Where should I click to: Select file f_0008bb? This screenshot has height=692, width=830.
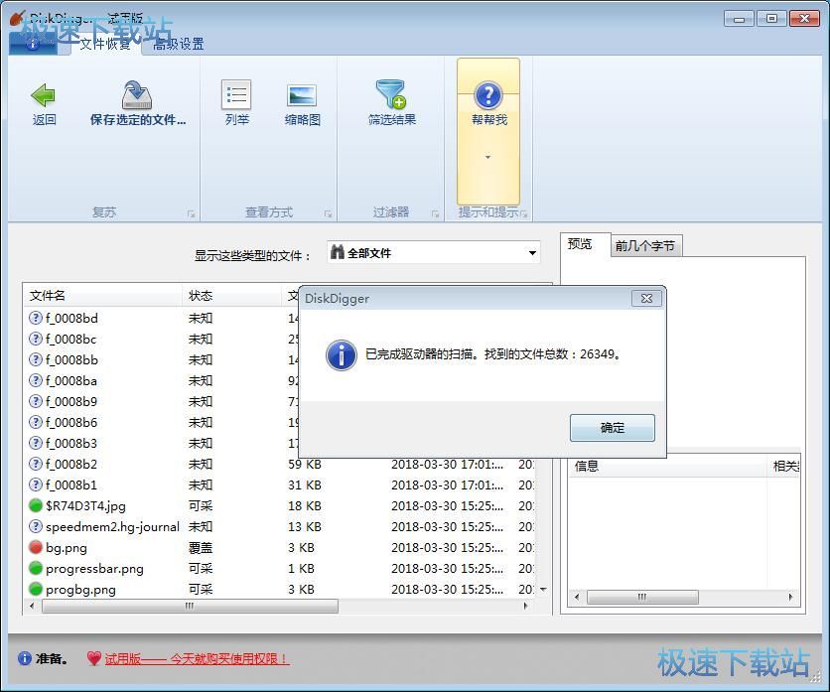[71, 360]
